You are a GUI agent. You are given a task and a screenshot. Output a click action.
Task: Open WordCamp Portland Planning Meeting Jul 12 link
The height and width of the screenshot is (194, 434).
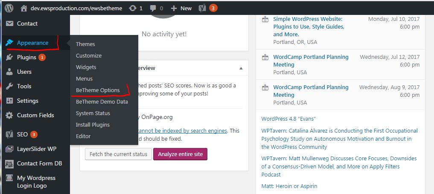pyautogui.click(x=311, y=61)
